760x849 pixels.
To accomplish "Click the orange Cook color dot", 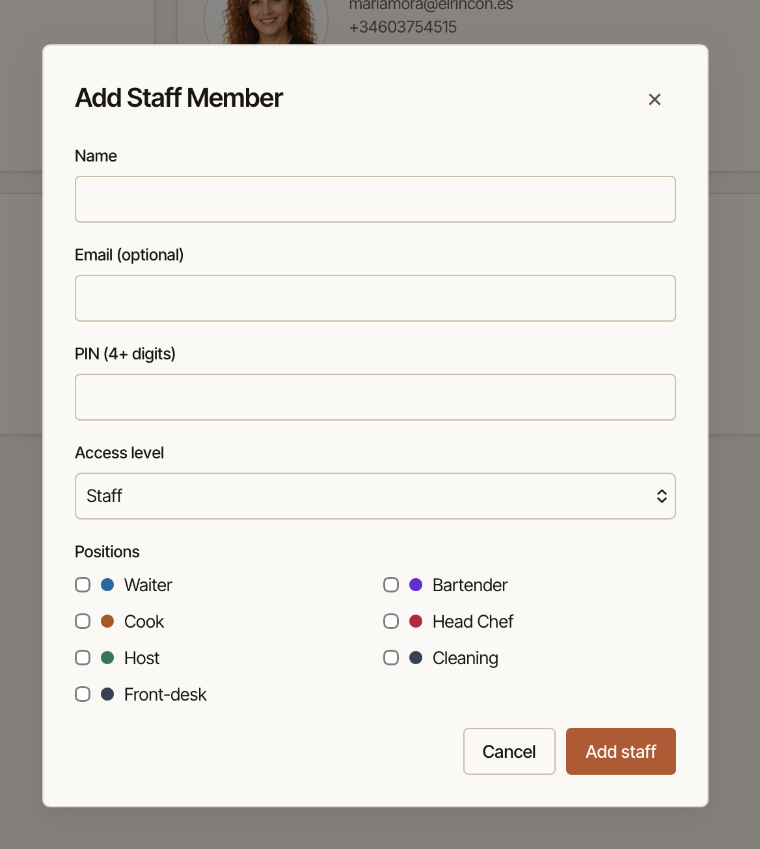I will tap(107, 621).
